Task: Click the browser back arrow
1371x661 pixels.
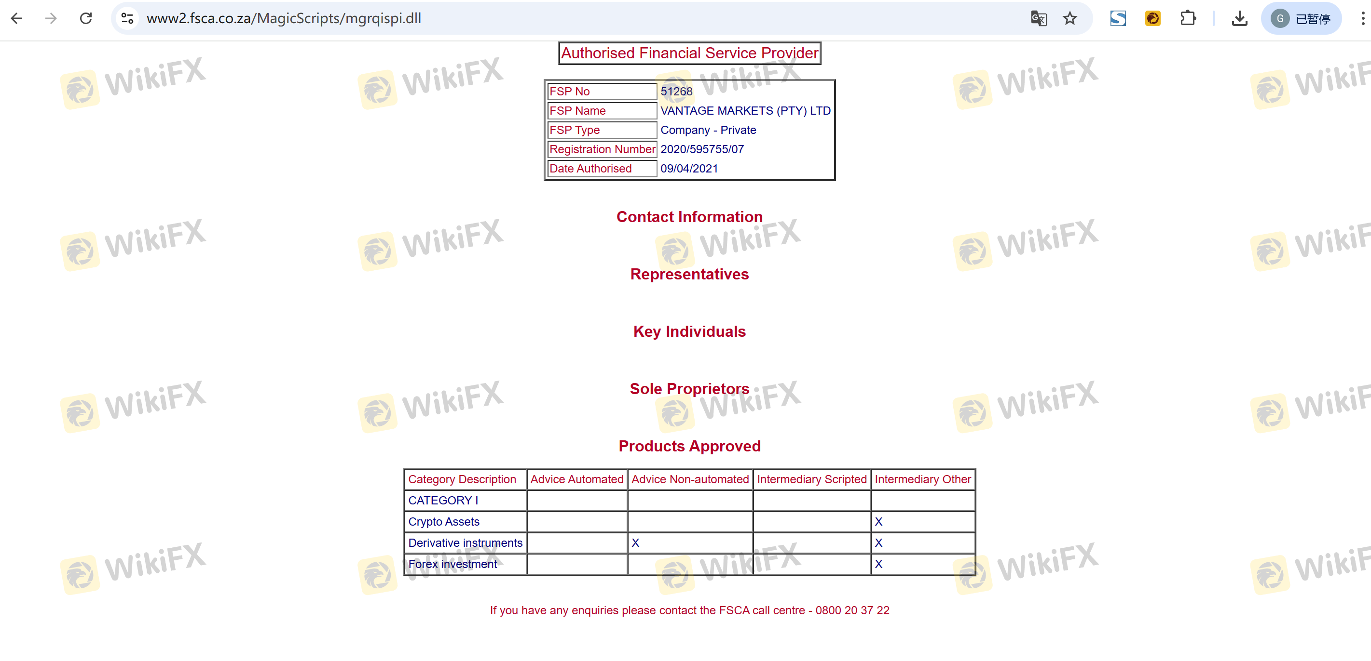Action: [x=17, y=19]
